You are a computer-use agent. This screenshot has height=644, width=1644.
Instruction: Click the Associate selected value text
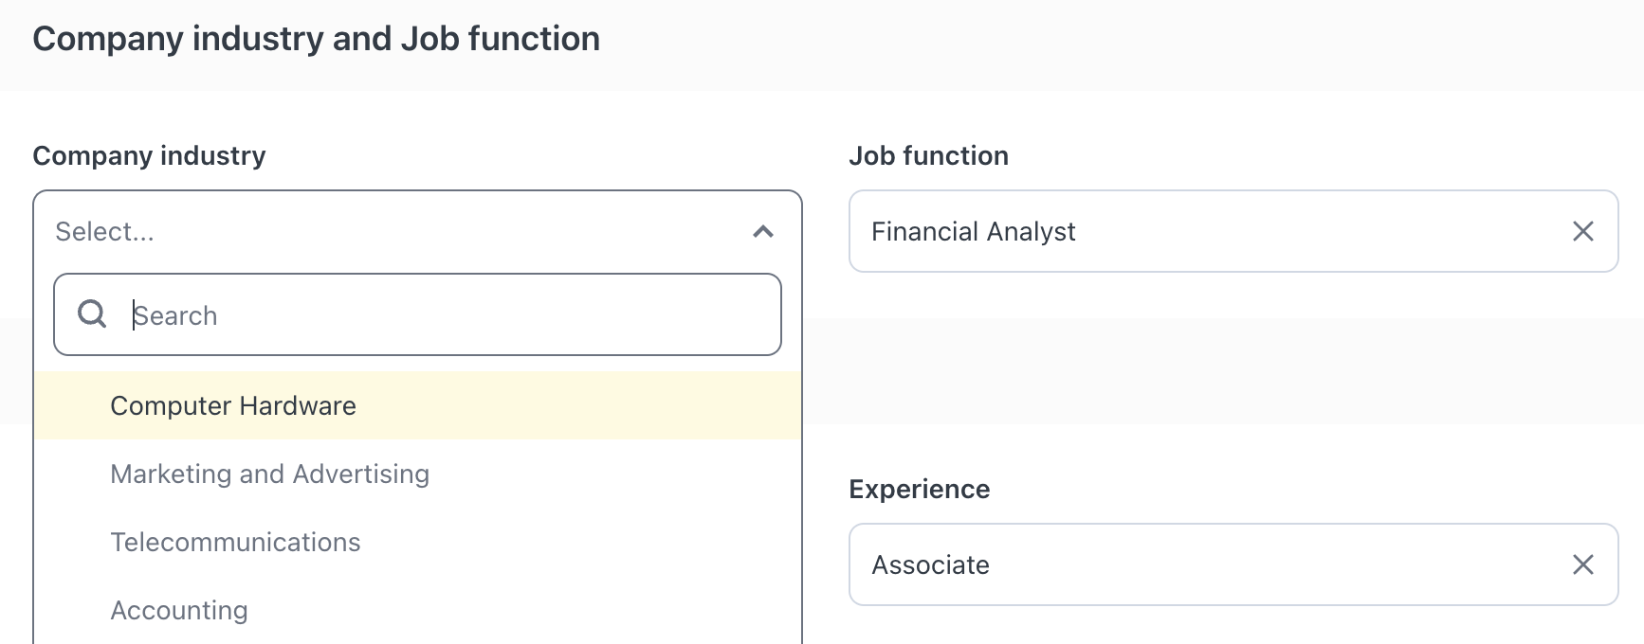point(930,565)
